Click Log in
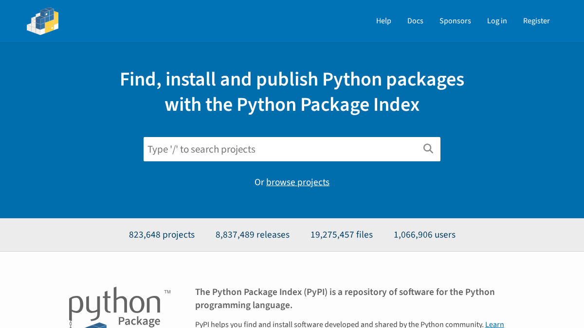The image size is (584, 328). (x=497, y=21)
